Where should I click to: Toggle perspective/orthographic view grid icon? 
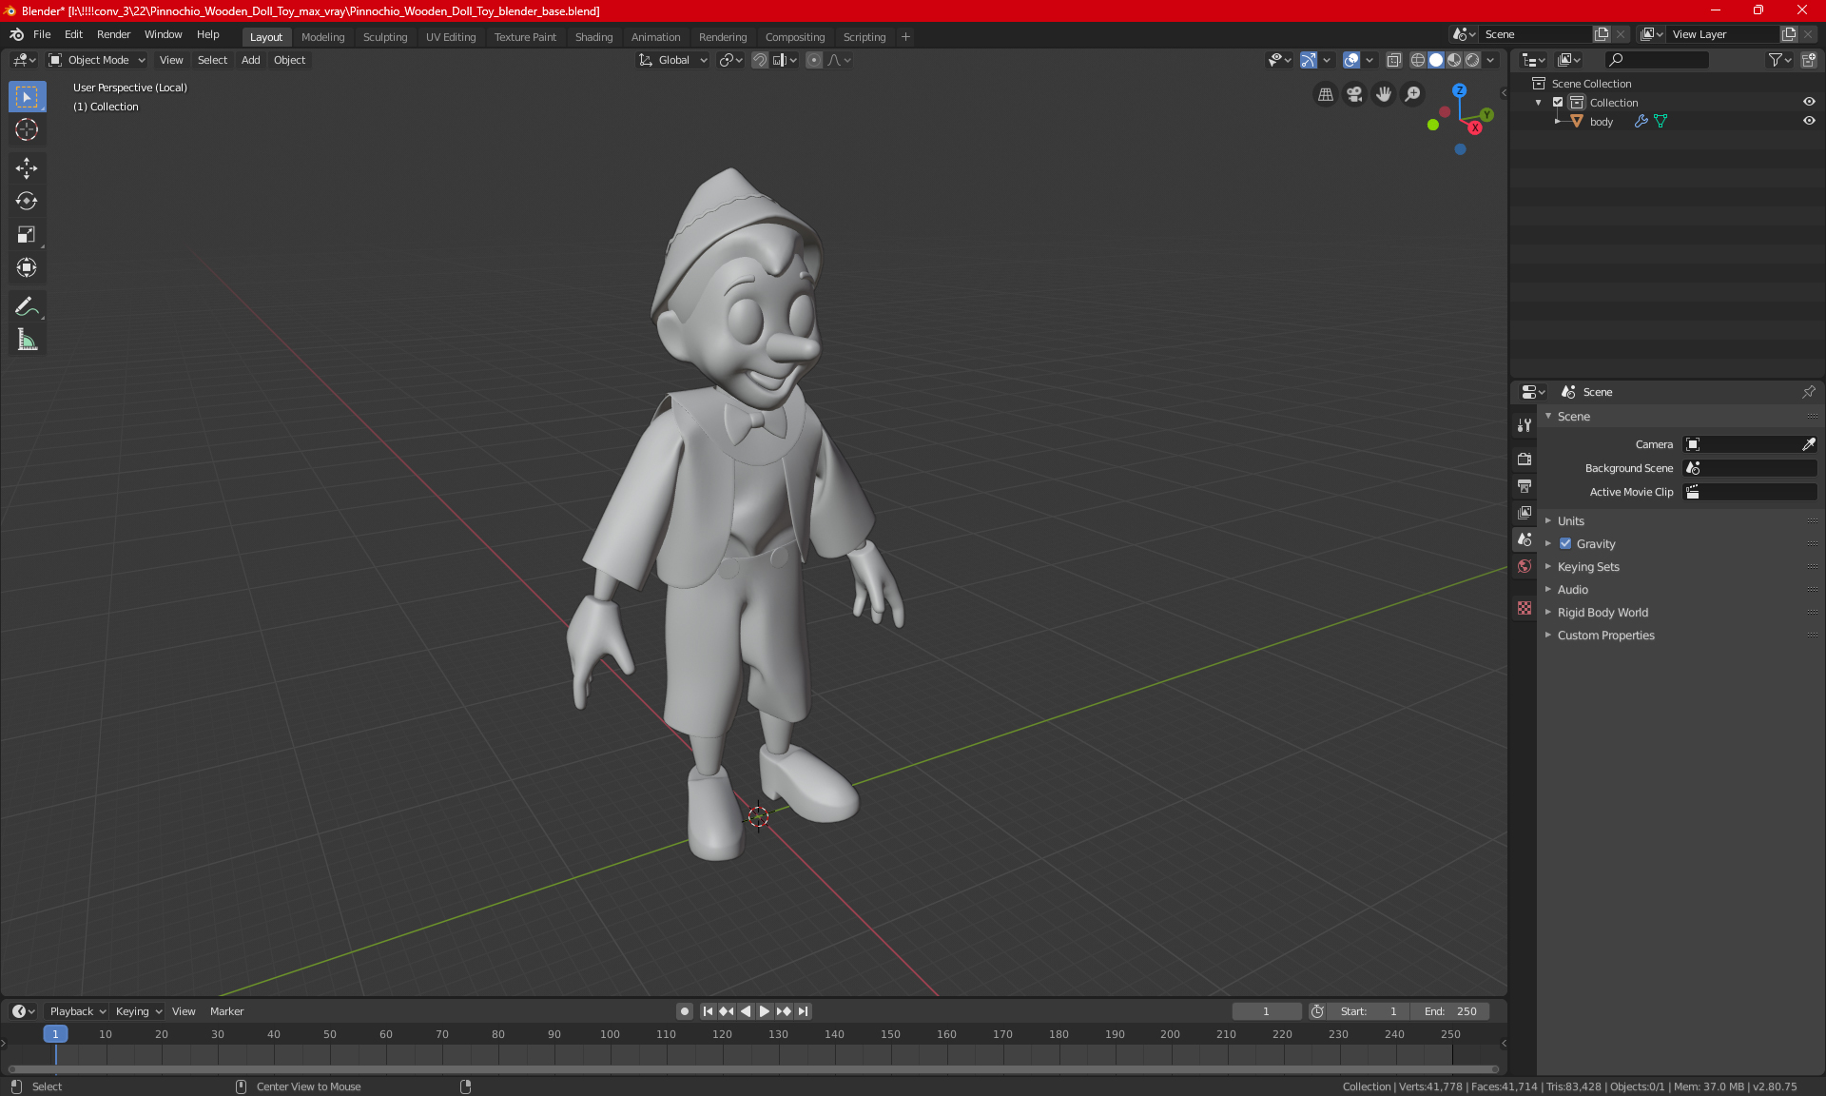(x=1325, y=94)
